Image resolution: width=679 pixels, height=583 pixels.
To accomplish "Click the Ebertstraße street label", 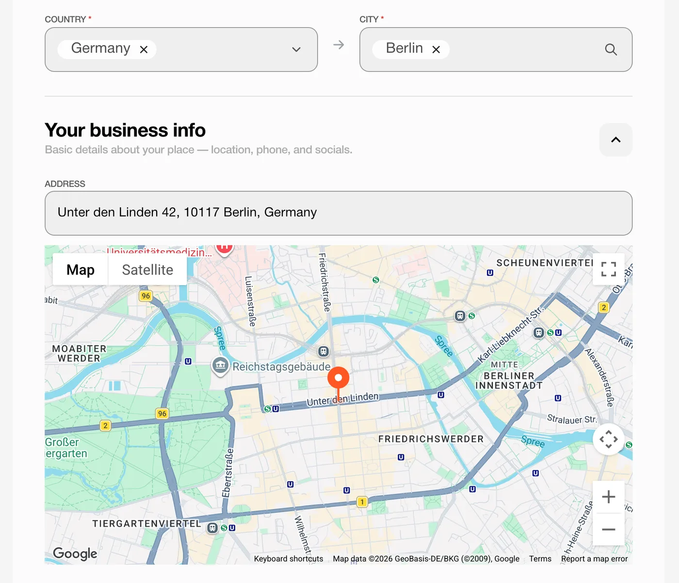I will coord(228,473).
